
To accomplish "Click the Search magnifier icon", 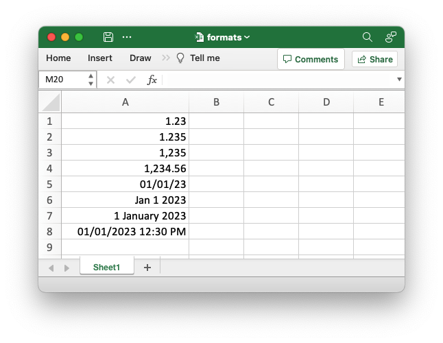I will [368, 37].
